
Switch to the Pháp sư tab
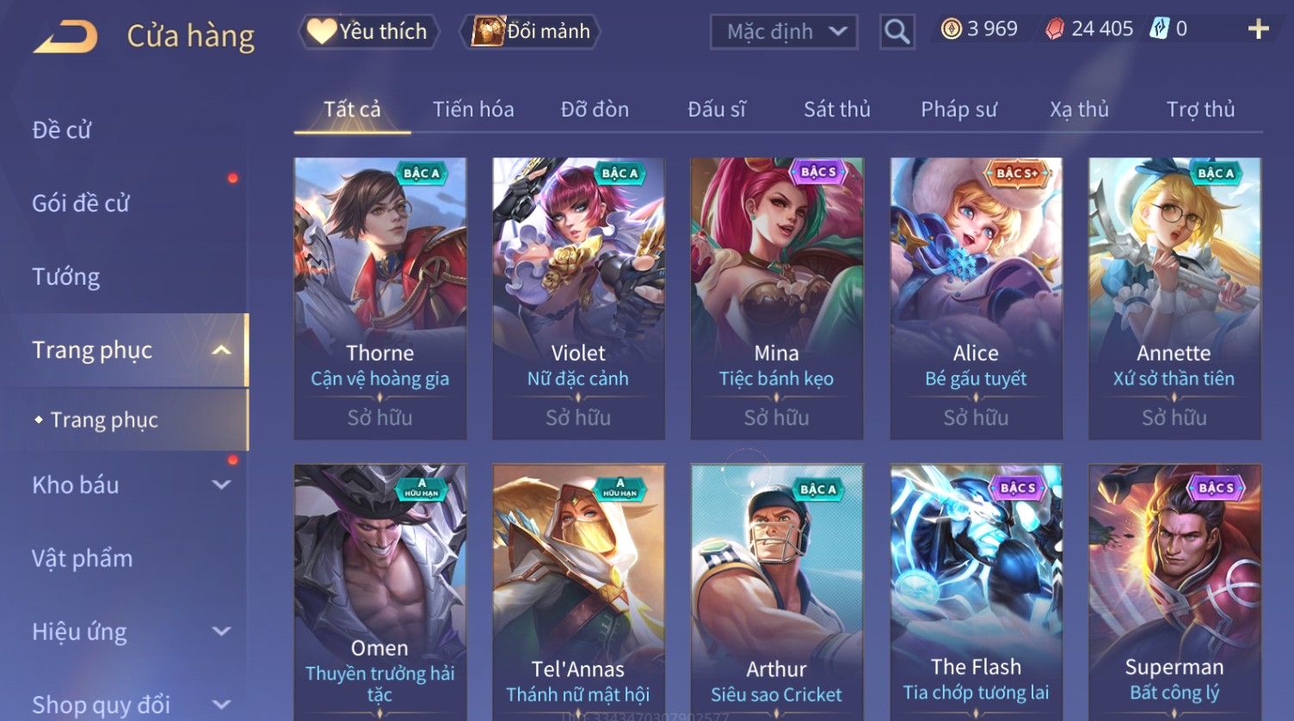pos(958,109)
